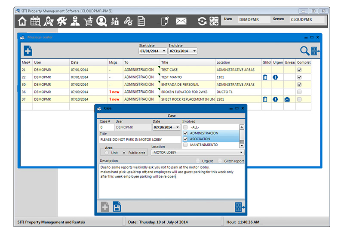Click the Title field in Case dialog
The image size is (344, 237).
[x=140, y=139]
